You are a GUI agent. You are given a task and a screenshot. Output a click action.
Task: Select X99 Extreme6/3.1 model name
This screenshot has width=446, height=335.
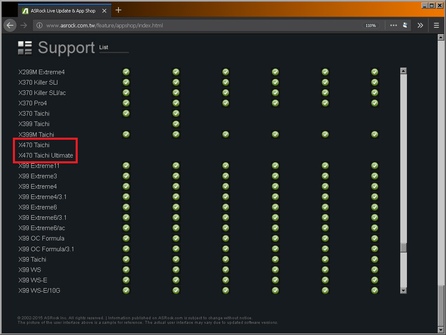tap(42, 218)
